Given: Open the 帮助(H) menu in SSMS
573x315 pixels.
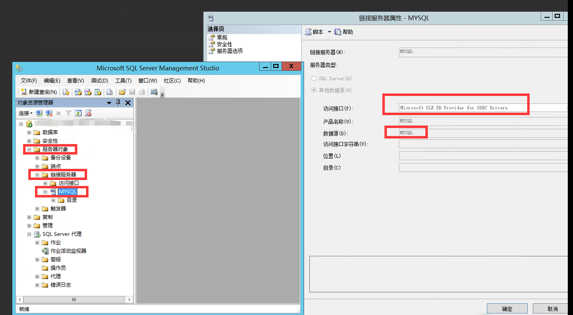Looking at the screenshot, I should (x=196, y=81).
